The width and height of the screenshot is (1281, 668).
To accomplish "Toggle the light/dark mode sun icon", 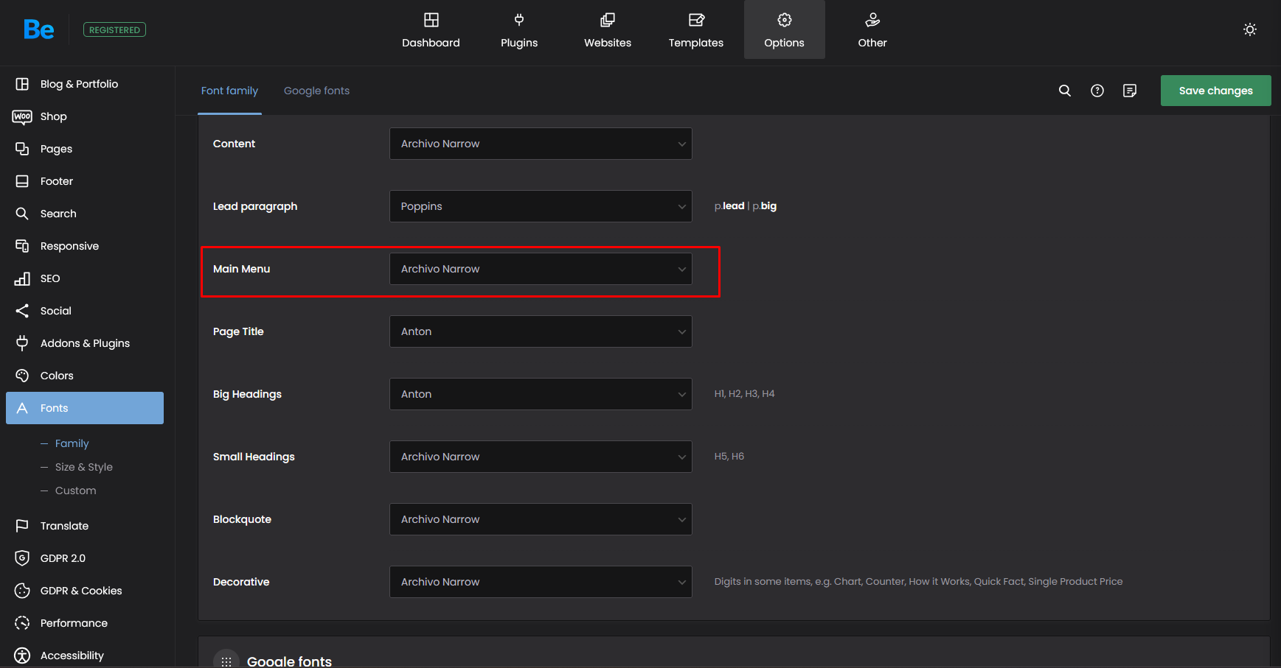I will point(1249,29).
